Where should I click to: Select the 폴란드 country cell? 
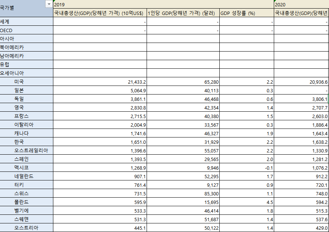[26, 202]
